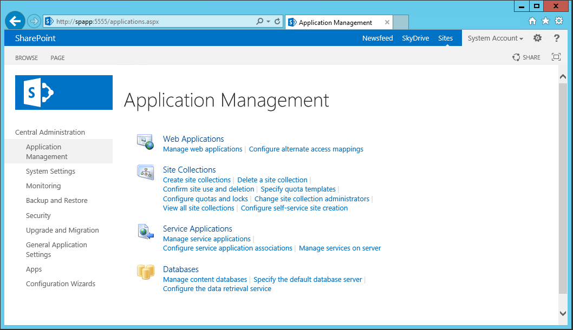Click Configure service application associations
The height and width of the screenshot is (330, 573).
227,248
